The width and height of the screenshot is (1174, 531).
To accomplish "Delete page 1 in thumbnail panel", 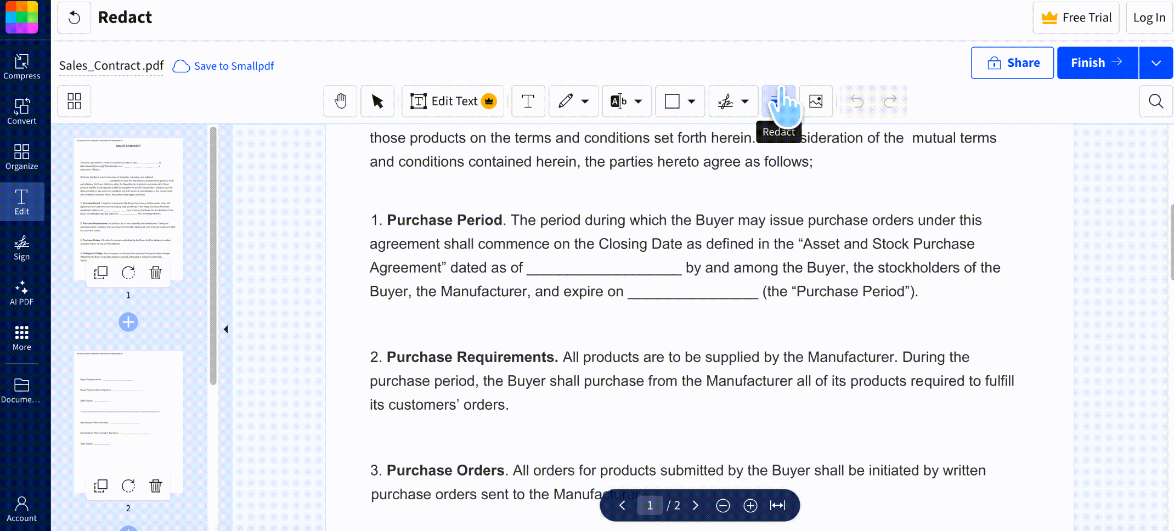I will pyautogui.click(x=156, y=273).
